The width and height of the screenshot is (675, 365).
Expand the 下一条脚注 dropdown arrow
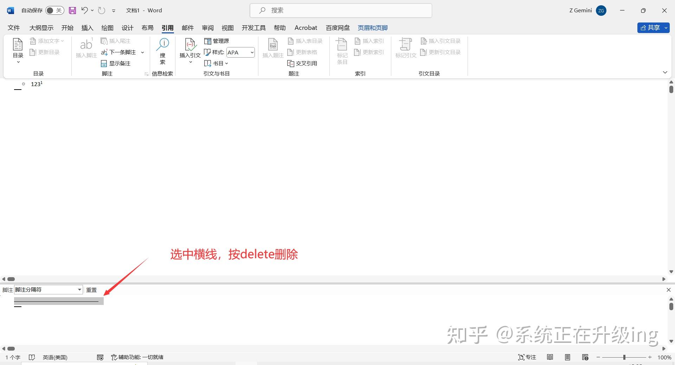tap(142, 52)
